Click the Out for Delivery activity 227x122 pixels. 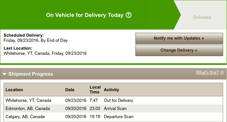(x=119, y=101)
